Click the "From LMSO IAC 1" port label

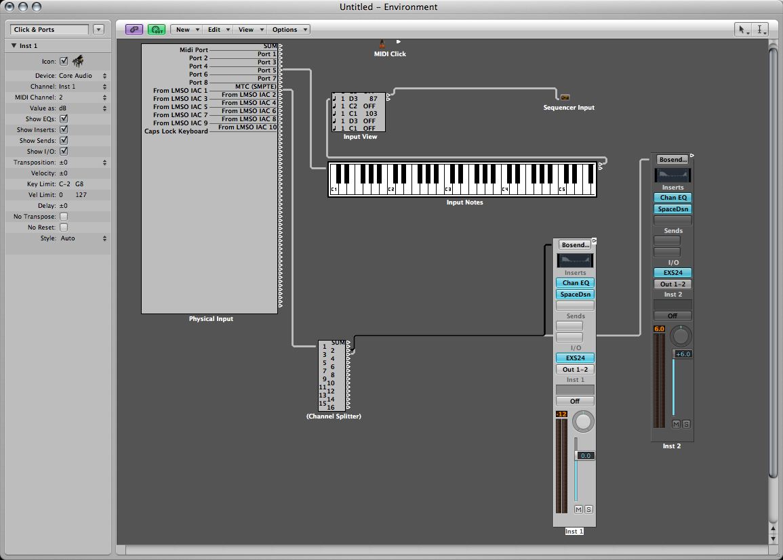point(180,90)
